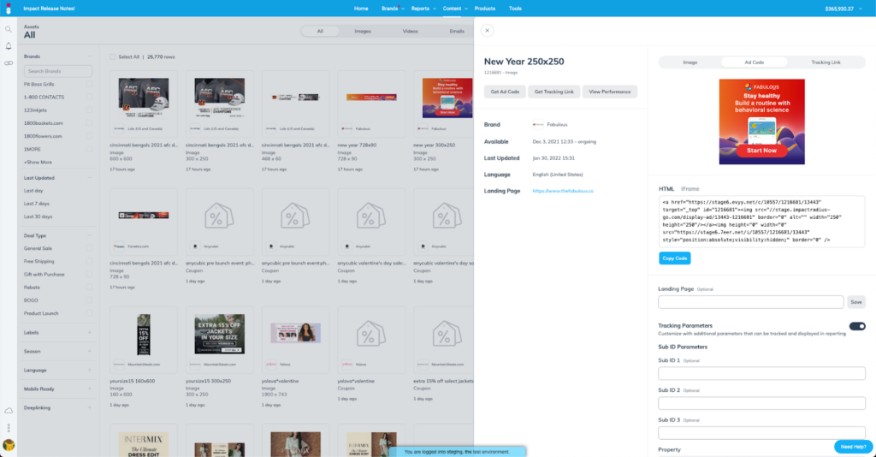
Task: Click the search magnifier icon in sidebar
Action: click(9, 29)
